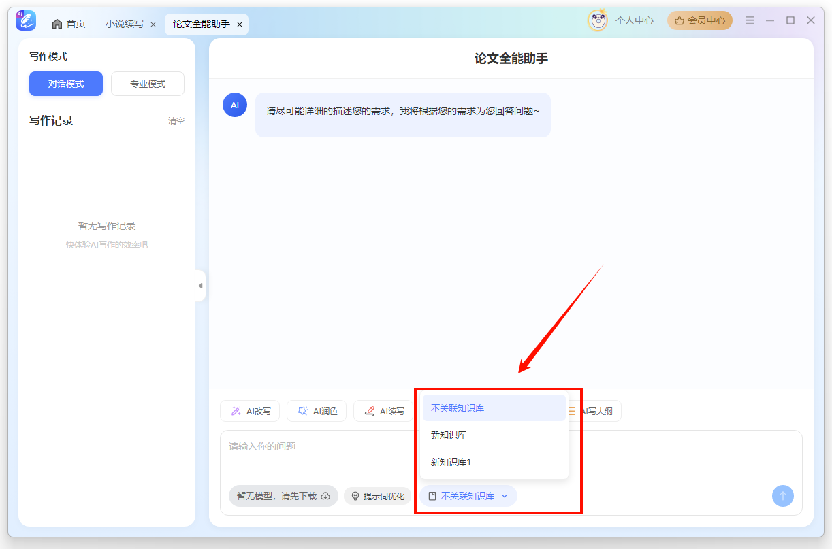Image resolution: width=832 pixels, height=549 pixels.
Task: Click the panda avatar icon
Action: (x=597, y=20)
